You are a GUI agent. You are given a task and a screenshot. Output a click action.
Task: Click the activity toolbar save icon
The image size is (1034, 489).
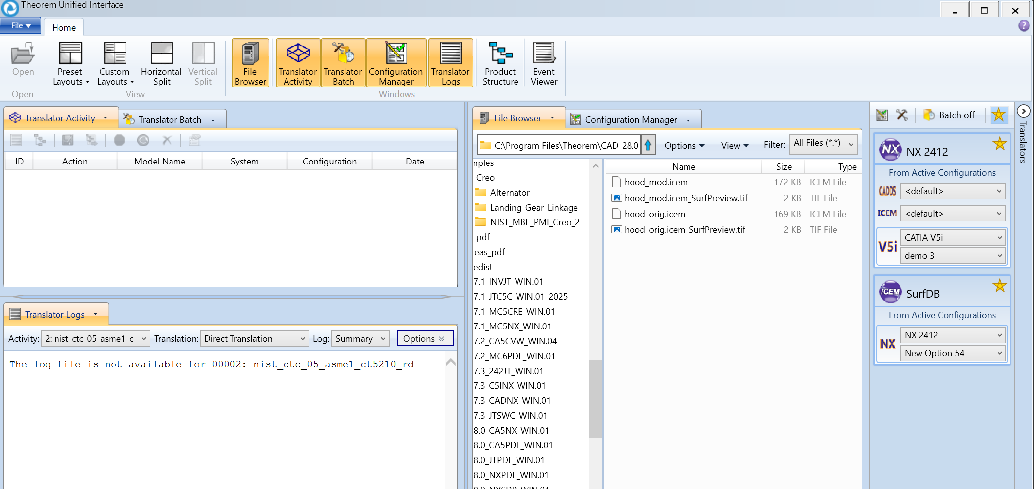pos(67,140)
